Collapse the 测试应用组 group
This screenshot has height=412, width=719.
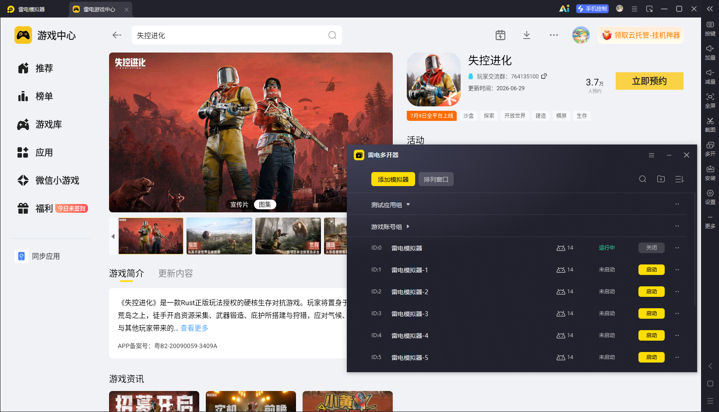coord(408,204)
